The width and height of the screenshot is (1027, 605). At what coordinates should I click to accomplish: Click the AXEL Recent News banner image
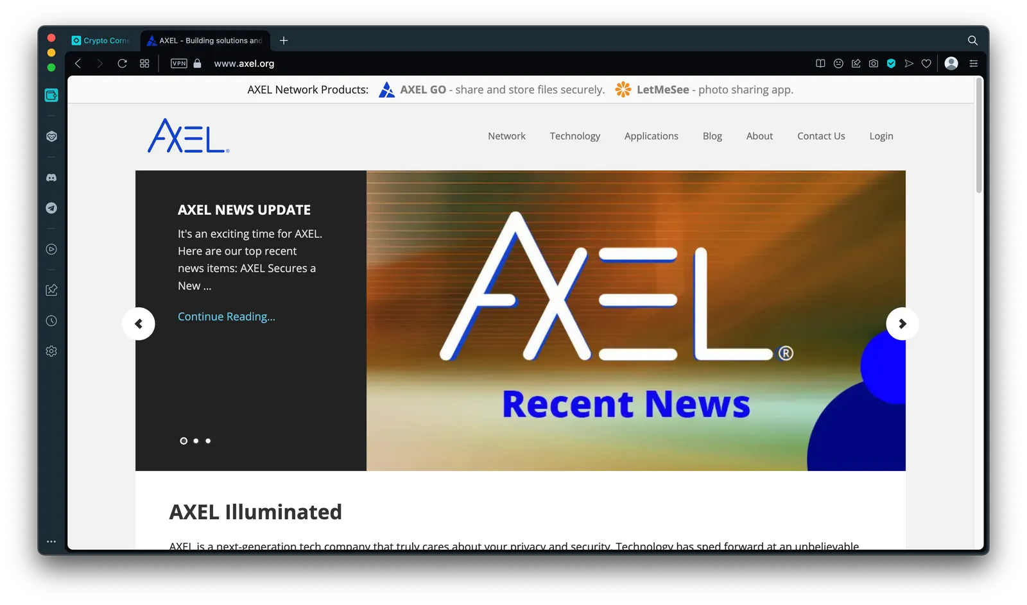click(635, 321)
